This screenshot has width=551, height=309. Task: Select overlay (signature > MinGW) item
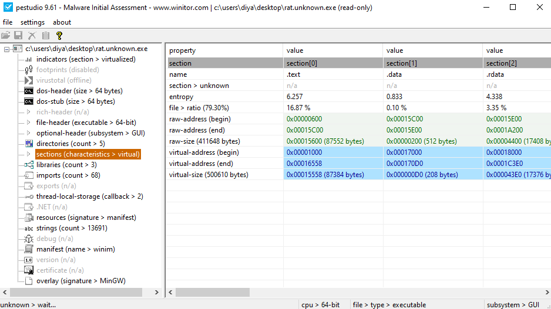(x=81, y=281)
